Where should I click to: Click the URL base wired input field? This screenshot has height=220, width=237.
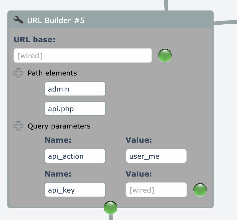[83, 56]
